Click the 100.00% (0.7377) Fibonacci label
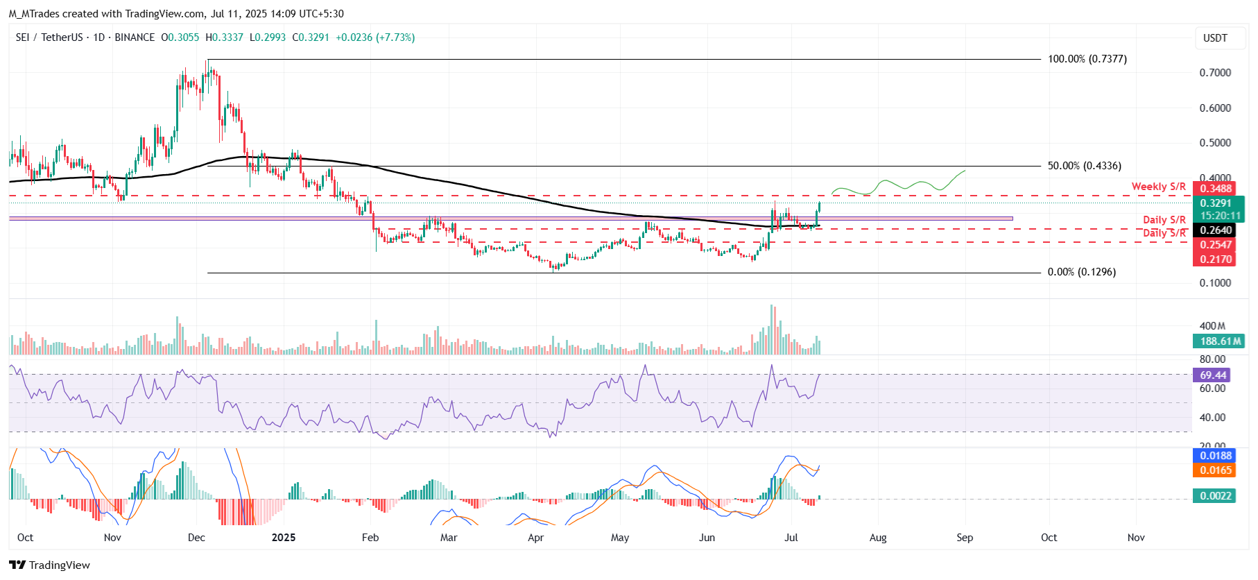 [1087, 59]
